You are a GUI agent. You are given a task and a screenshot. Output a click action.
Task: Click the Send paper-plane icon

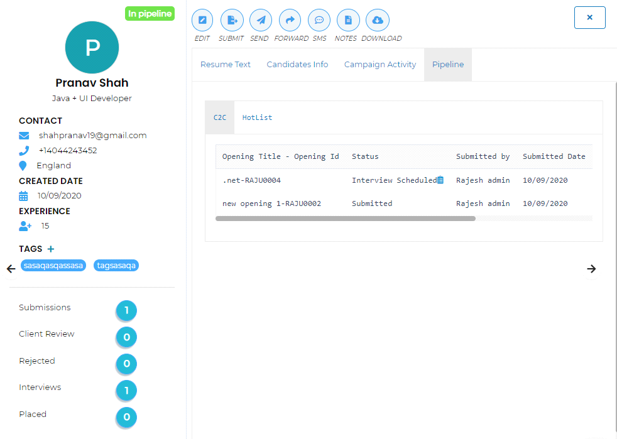261,20
